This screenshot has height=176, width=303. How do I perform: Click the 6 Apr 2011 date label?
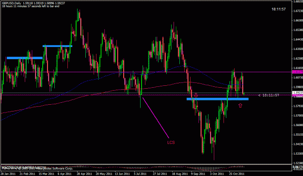64,174
